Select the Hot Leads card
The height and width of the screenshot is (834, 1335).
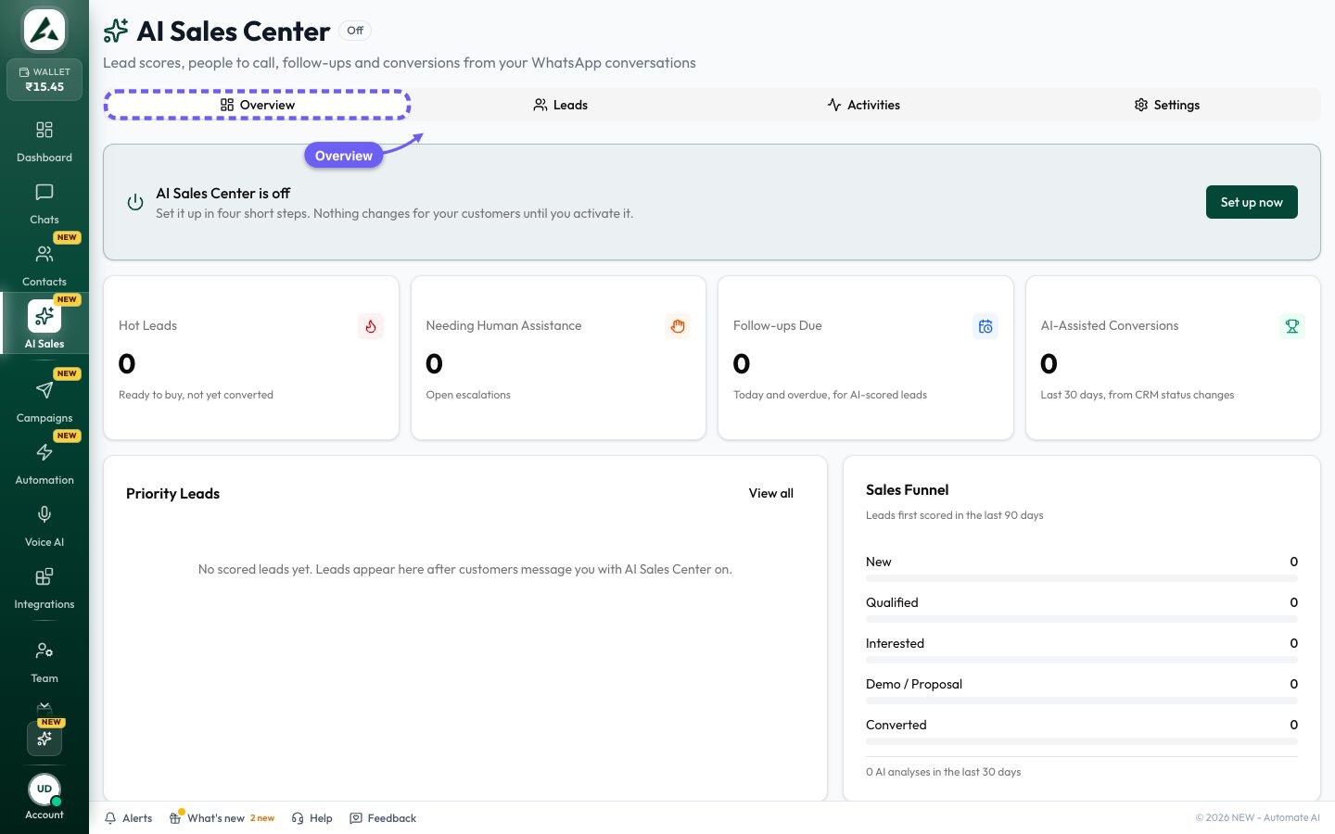(x=251, y=358)
